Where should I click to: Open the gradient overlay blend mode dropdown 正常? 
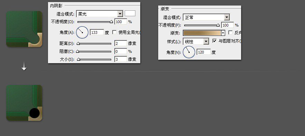[x=206, y=17]
